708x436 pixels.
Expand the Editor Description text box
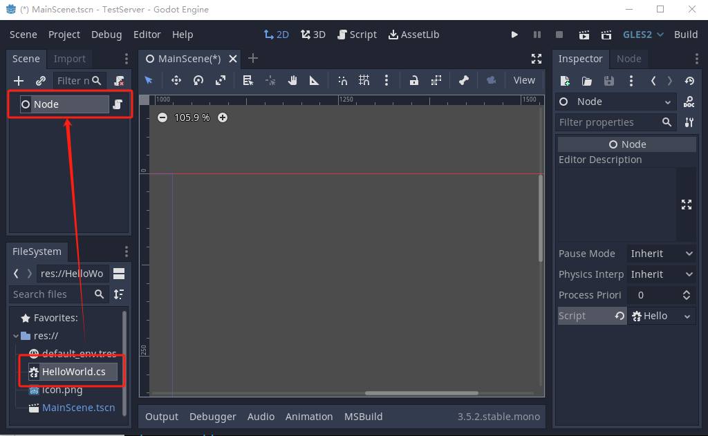point(687,205)
